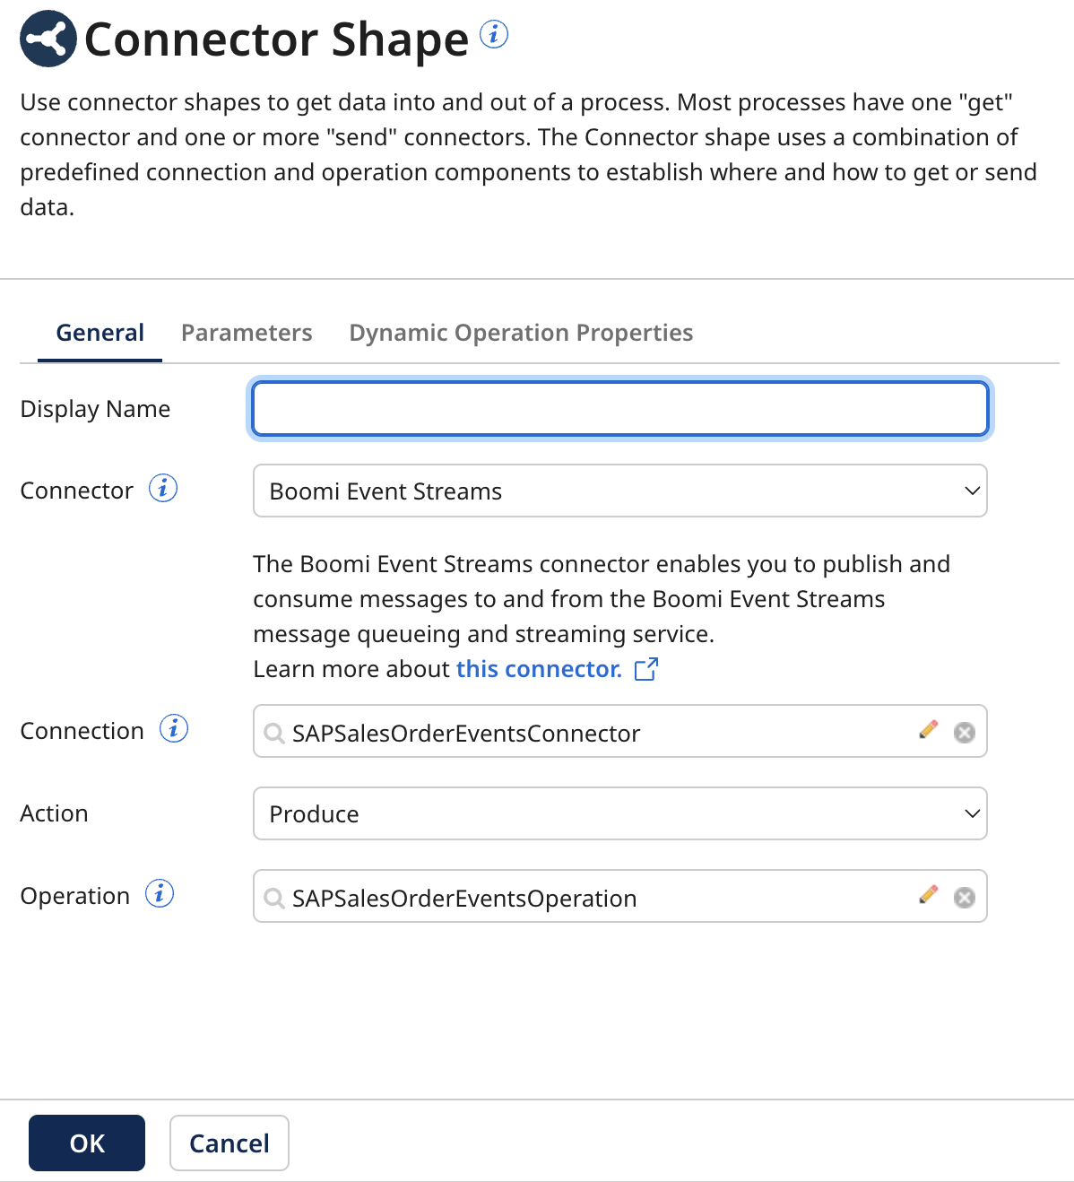View the Operation field info icon
This screenshot has width=1074, height=1182.
159,893
